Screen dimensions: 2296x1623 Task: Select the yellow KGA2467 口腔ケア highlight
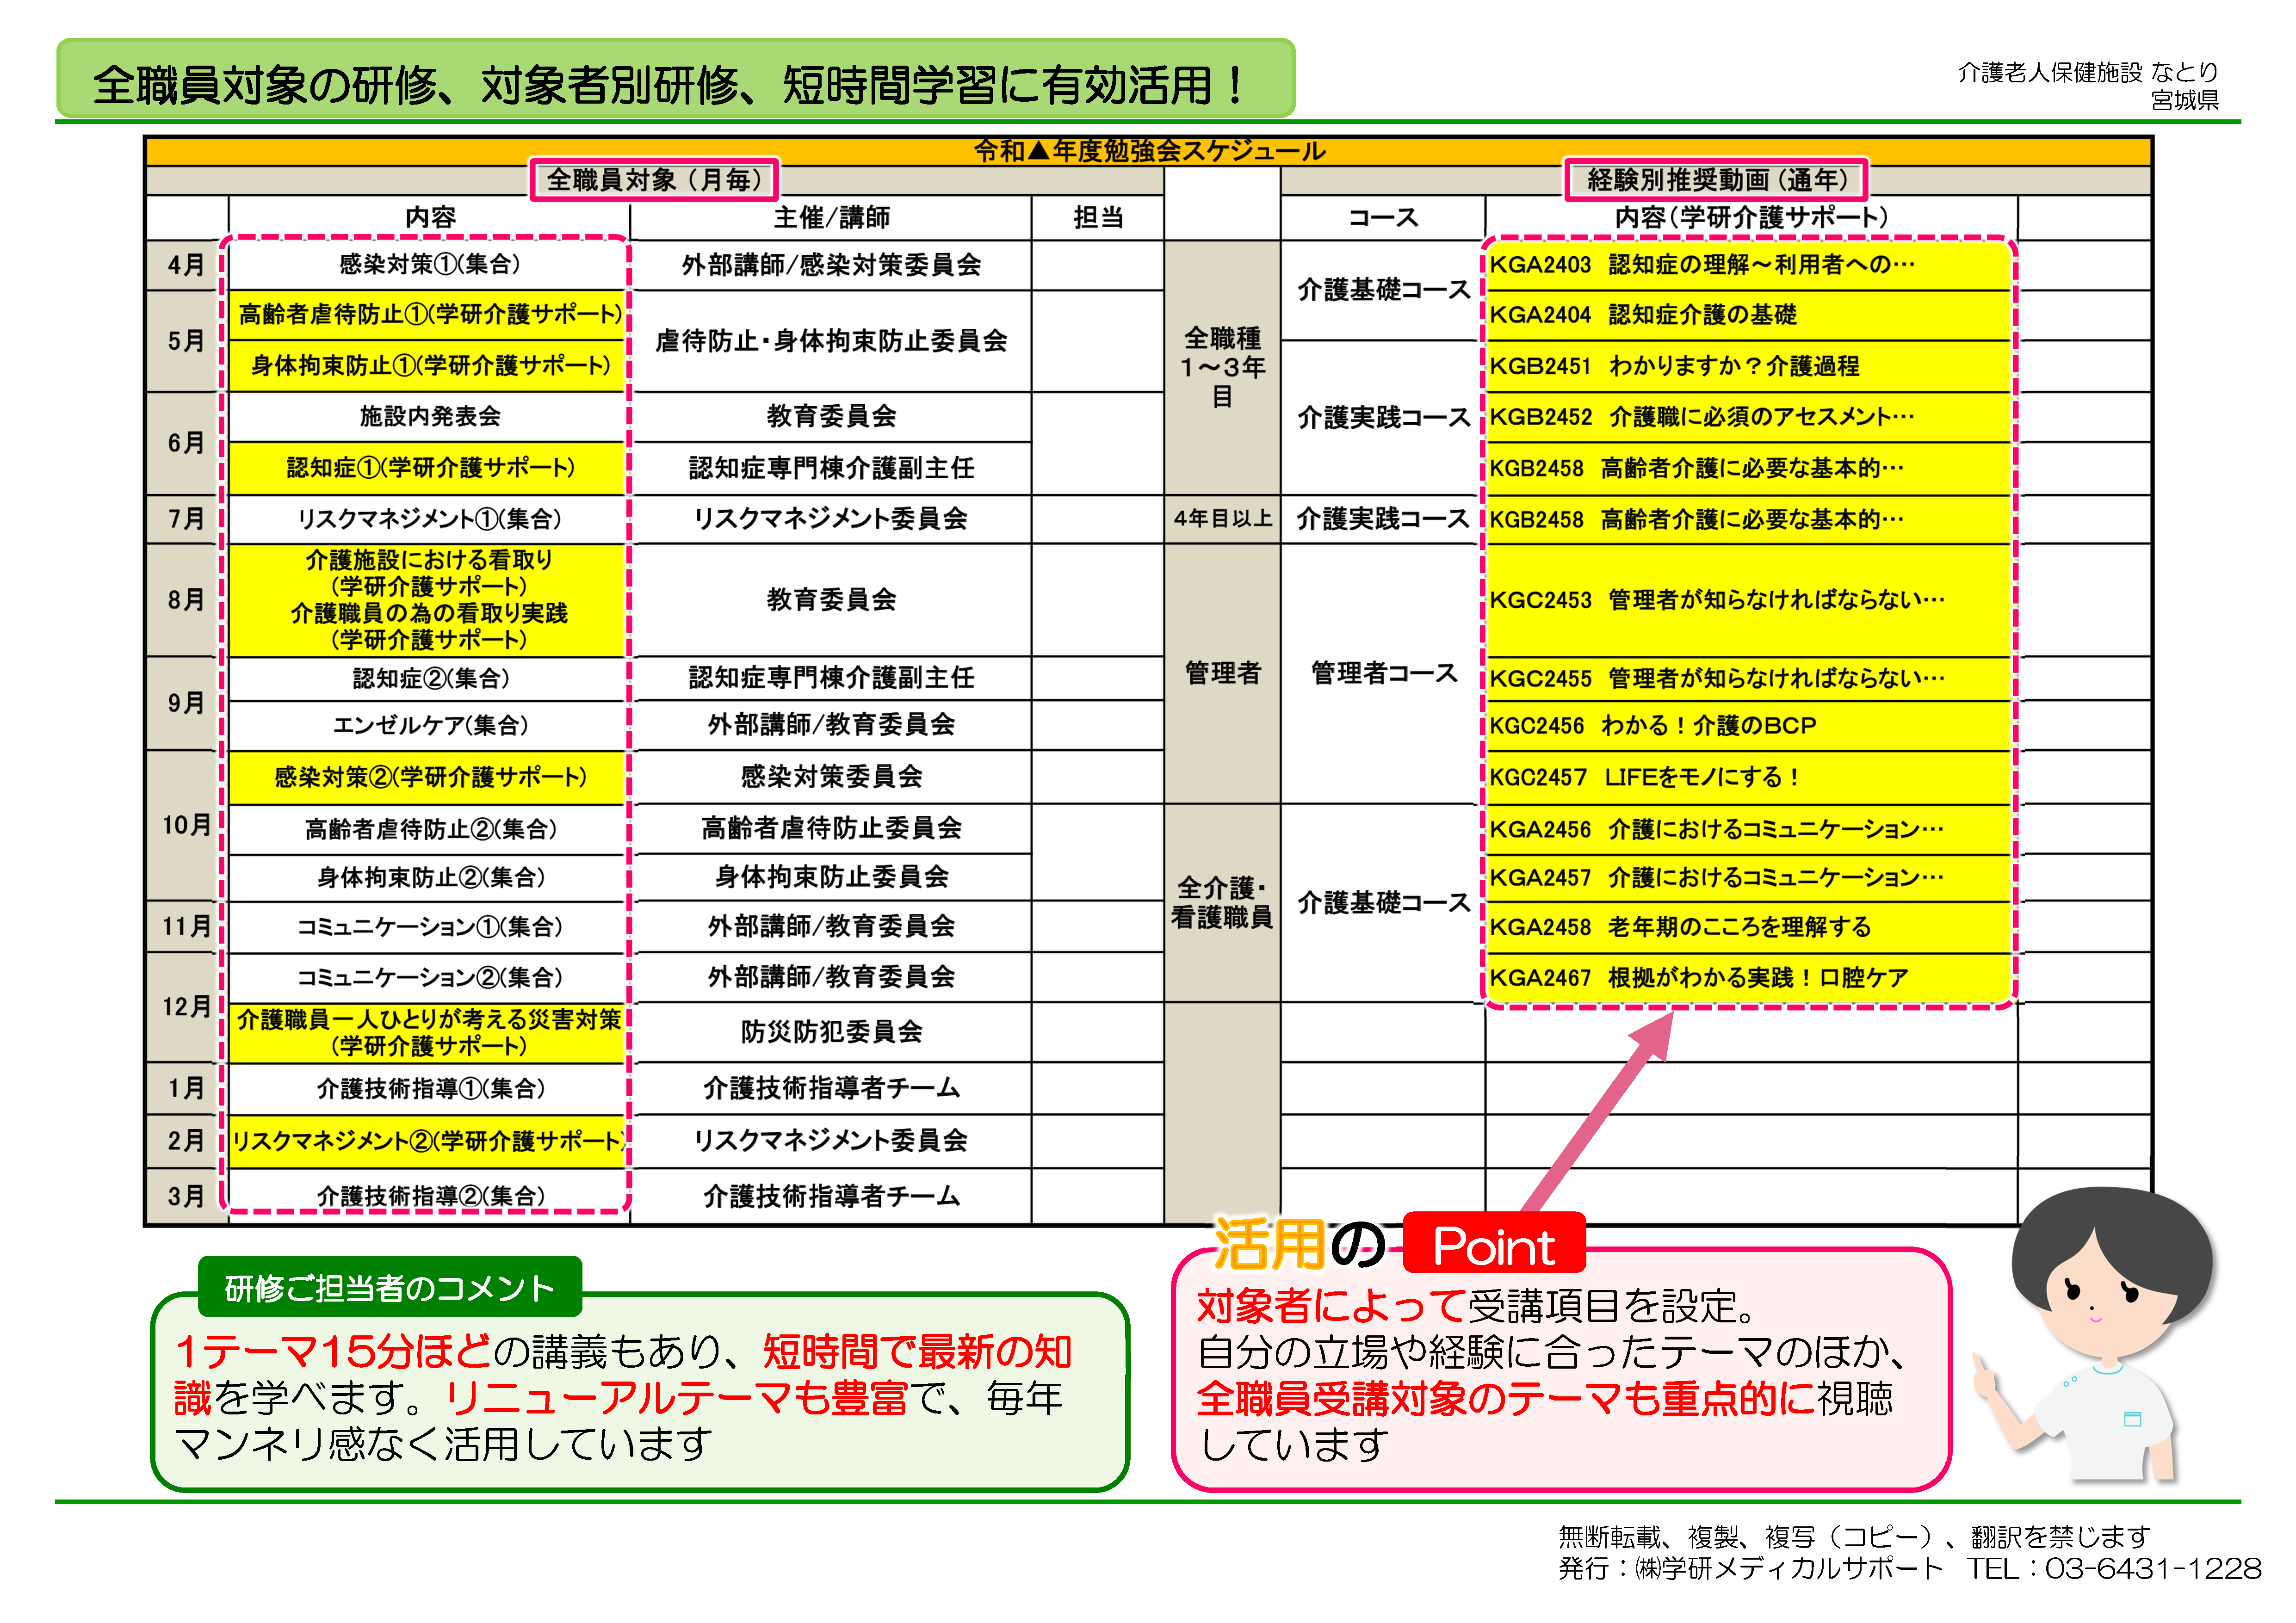(1695, 977)
